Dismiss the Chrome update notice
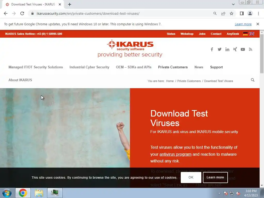 [258, 24]
